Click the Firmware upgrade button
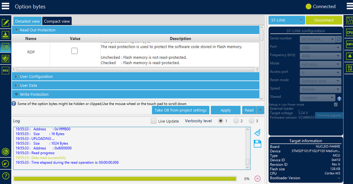The width and height of the screenshot is (353, 184). pyautogui.click(x=329, y=115)
